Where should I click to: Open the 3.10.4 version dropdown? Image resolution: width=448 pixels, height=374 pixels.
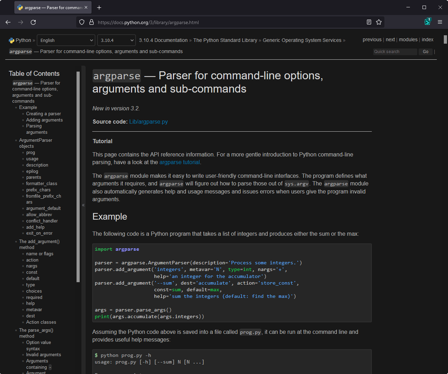click(116, 40)
